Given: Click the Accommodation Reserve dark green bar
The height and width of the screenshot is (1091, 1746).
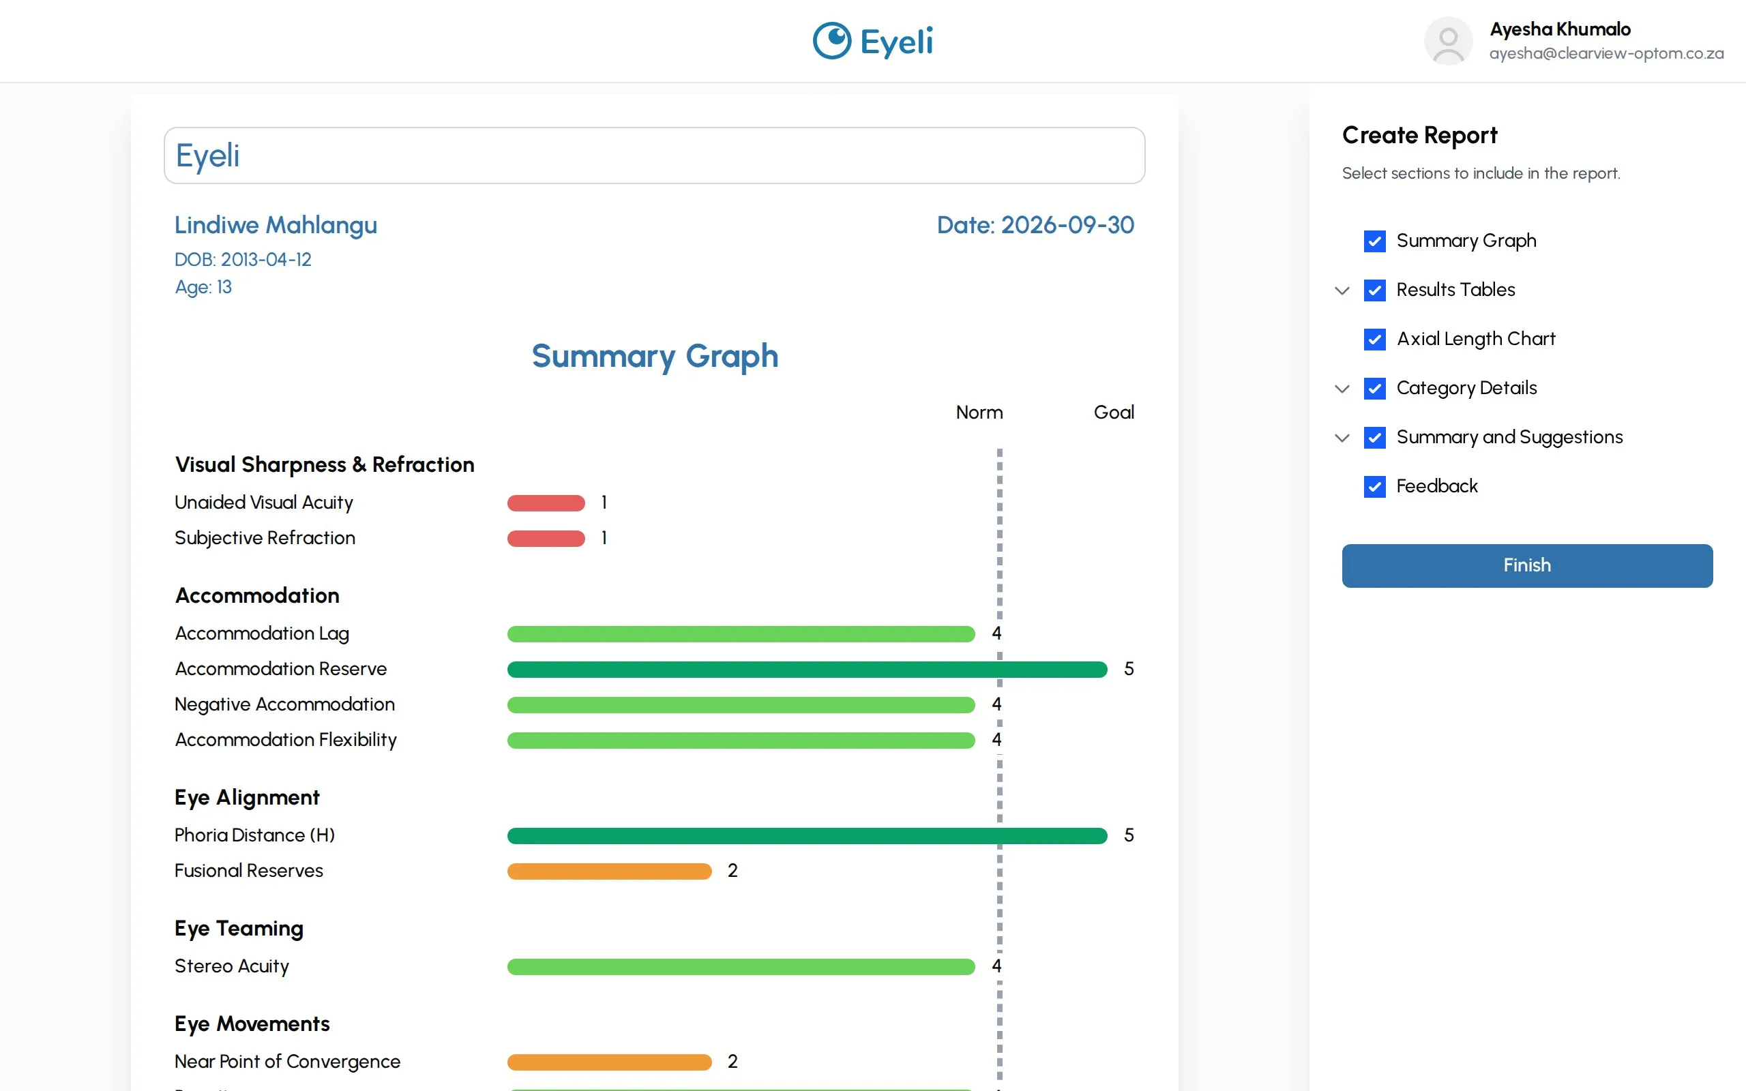Looking at the screenshot, I should coord(807,670).
